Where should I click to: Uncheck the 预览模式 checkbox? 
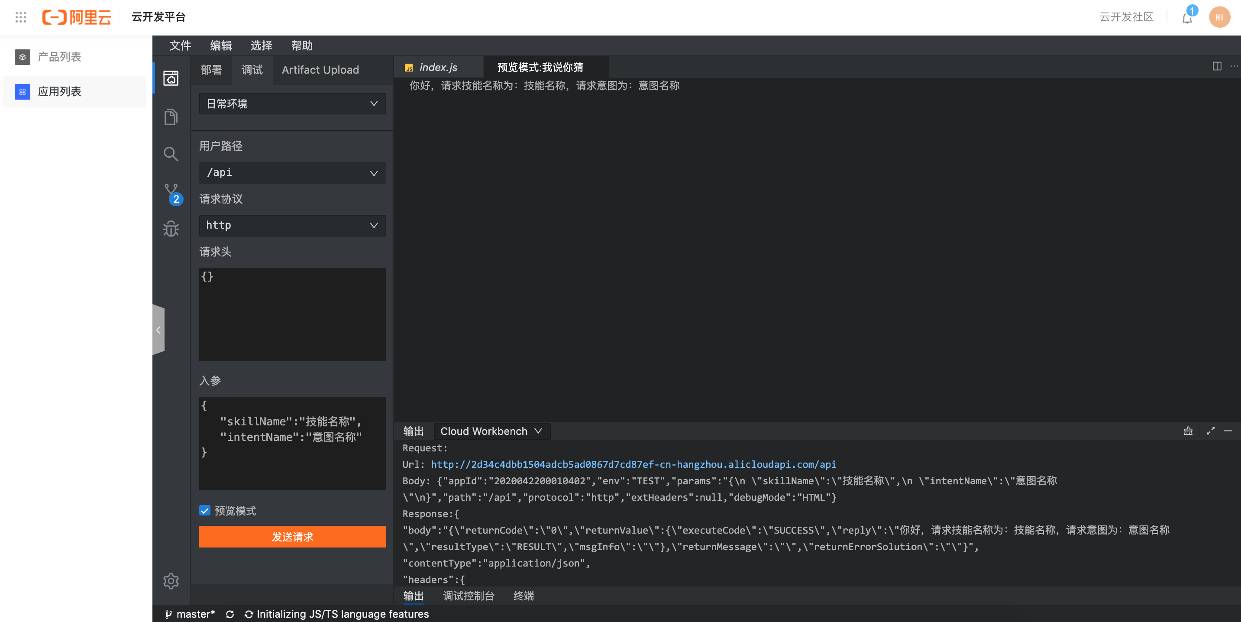pos(205,511)
